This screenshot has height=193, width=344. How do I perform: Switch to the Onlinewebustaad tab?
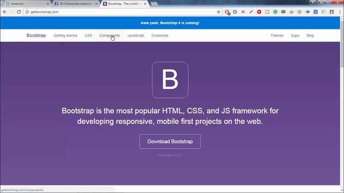tap(76, 4)
